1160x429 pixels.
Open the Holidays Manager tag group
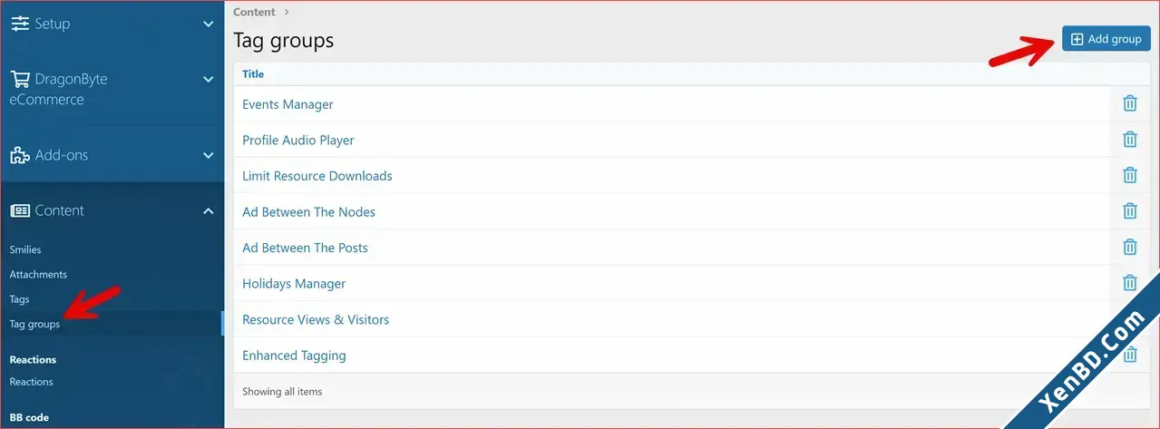(x=294, y=284)
